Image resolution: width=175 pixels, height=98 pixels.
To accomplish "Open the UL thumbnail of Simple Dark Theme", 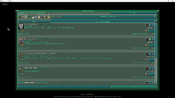I will point(21,26).
